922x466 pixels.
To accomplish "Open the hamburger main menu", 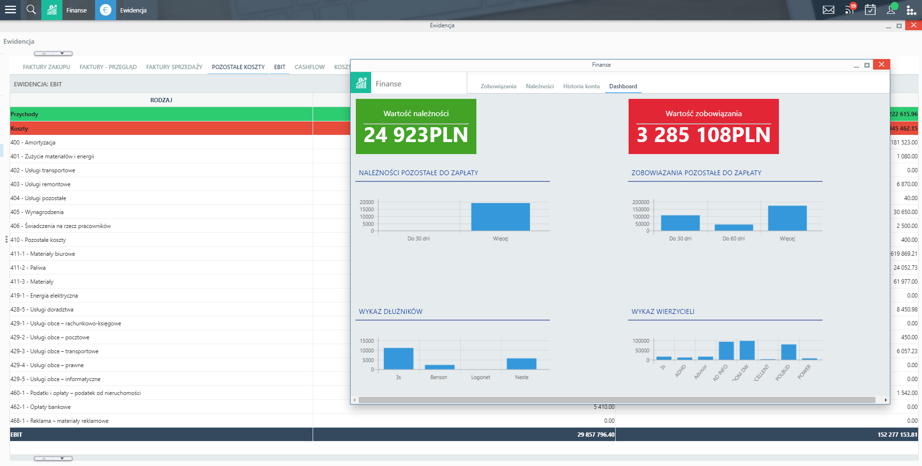I will (10, 10).
